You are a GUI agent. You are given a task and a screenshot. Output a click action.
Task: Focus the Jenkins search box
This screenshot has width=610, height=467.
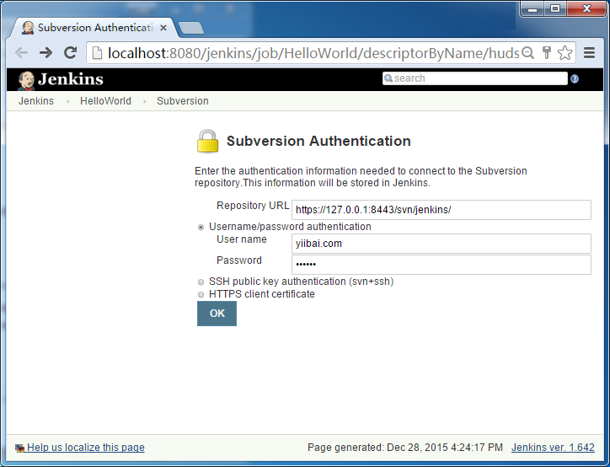click(x=474, y=78)
